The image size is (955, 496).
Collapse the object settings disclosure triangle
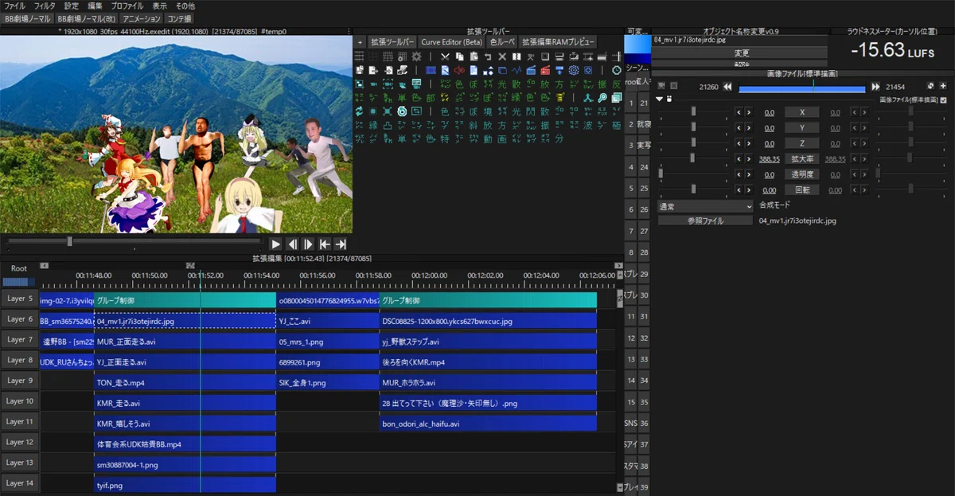[x=660, y=100]
